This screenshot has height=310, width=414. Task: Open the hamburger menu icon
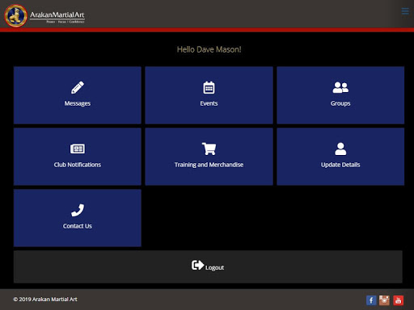(405, 11)
